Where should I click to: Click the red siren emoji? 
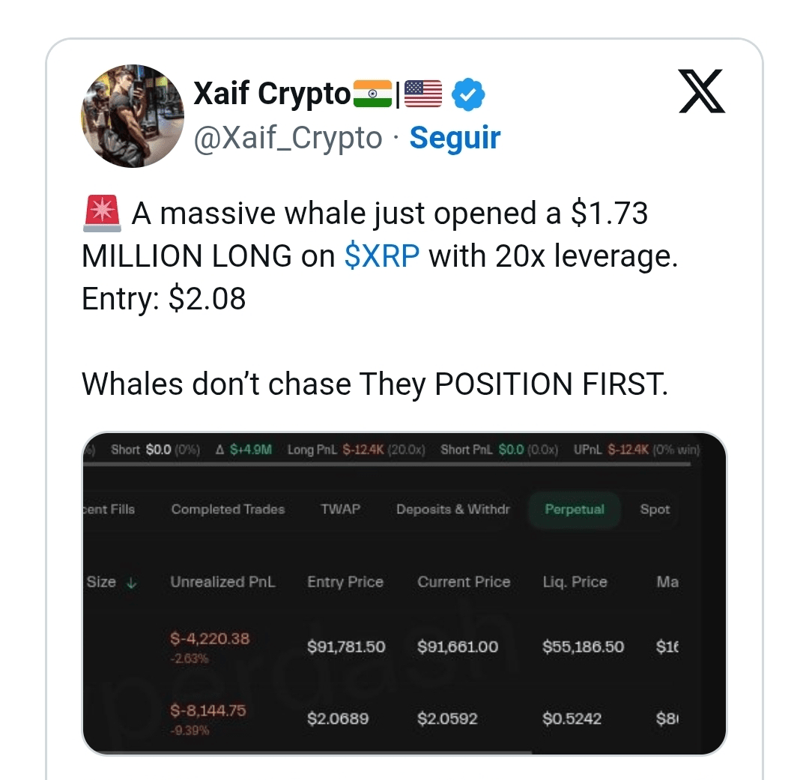[100, 214]
